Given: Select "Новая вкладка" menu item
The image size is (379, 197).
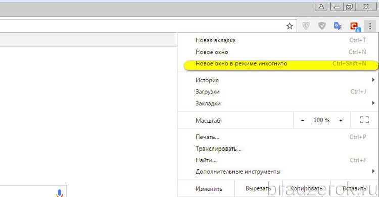Looking at the screenshot, I should click(x=278, y=40).
